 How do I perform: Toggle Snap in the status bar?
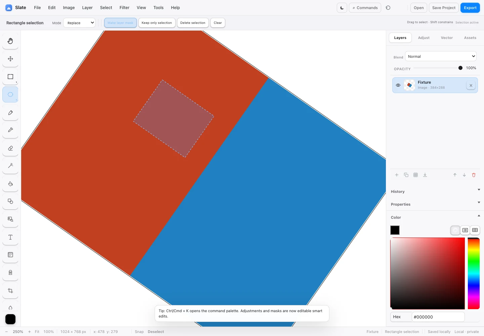139,332
